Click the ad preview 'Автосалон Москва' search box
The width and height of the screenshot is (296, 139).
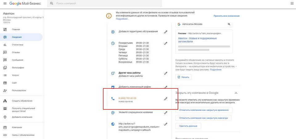pyautogui.click(x=204, y=24)
